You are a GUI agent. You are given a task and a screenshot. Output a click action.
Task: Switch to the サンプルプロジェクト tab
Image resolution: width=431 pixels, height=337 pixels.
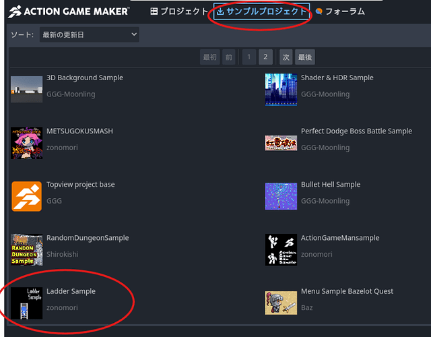click(x=262, y=11)
